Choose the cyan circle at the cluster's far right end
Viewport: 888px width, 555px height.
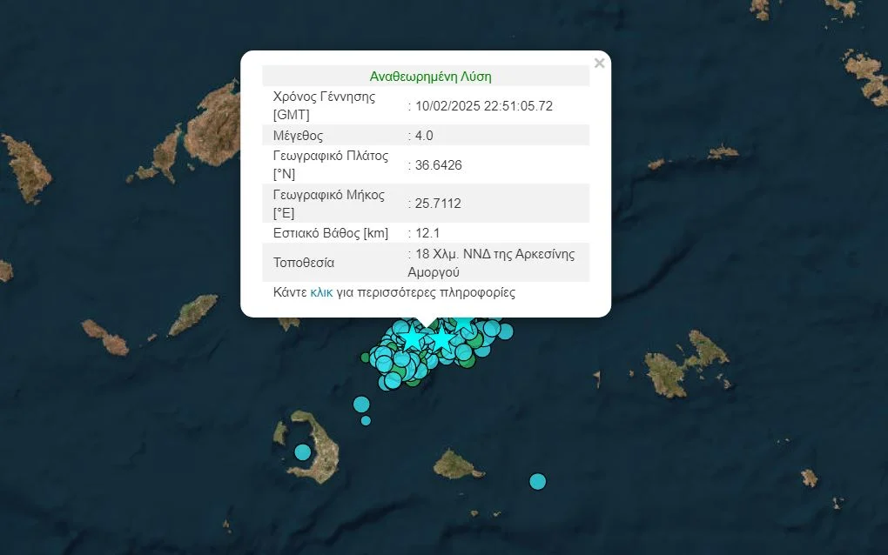click(505, 331)
